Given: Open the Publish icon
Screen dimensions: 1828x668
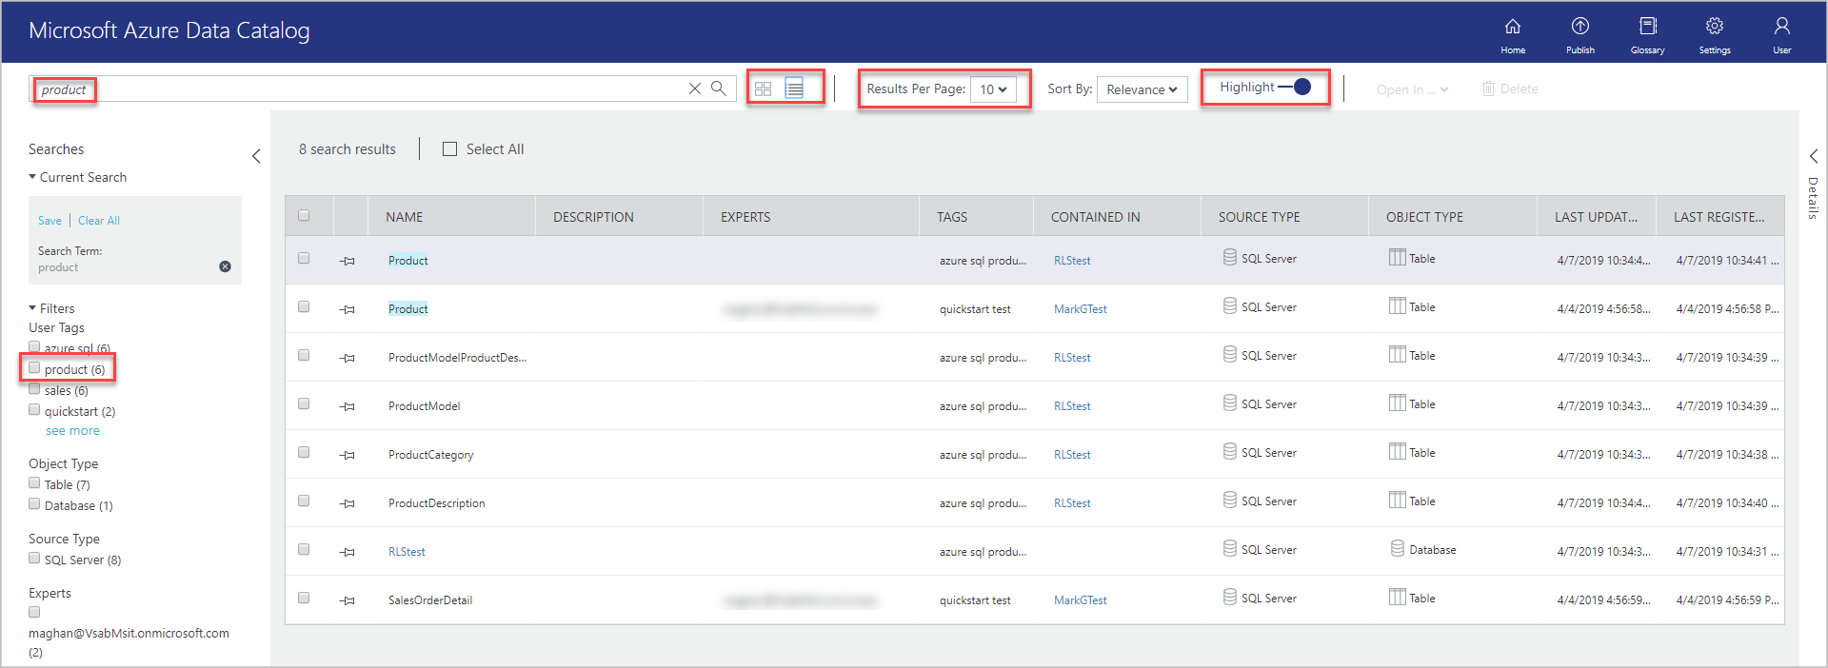Looking at the screenshot, I should coord(1580,35).
